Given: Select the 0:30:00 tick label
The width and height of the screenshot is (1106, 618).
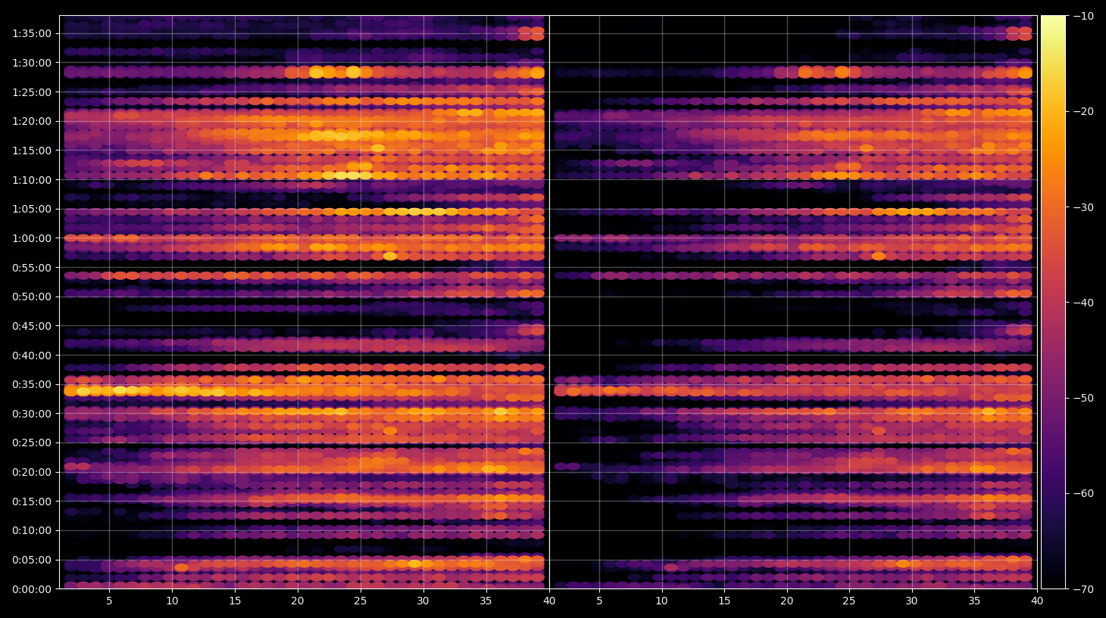Looking at the screenshot, I should click(32, 414).
